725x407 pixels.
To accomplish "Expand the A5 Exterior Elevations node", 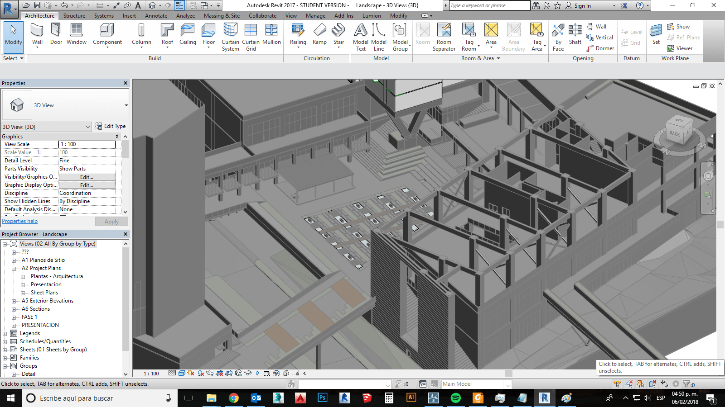I will pyautogui.click(x=14, y=301).
